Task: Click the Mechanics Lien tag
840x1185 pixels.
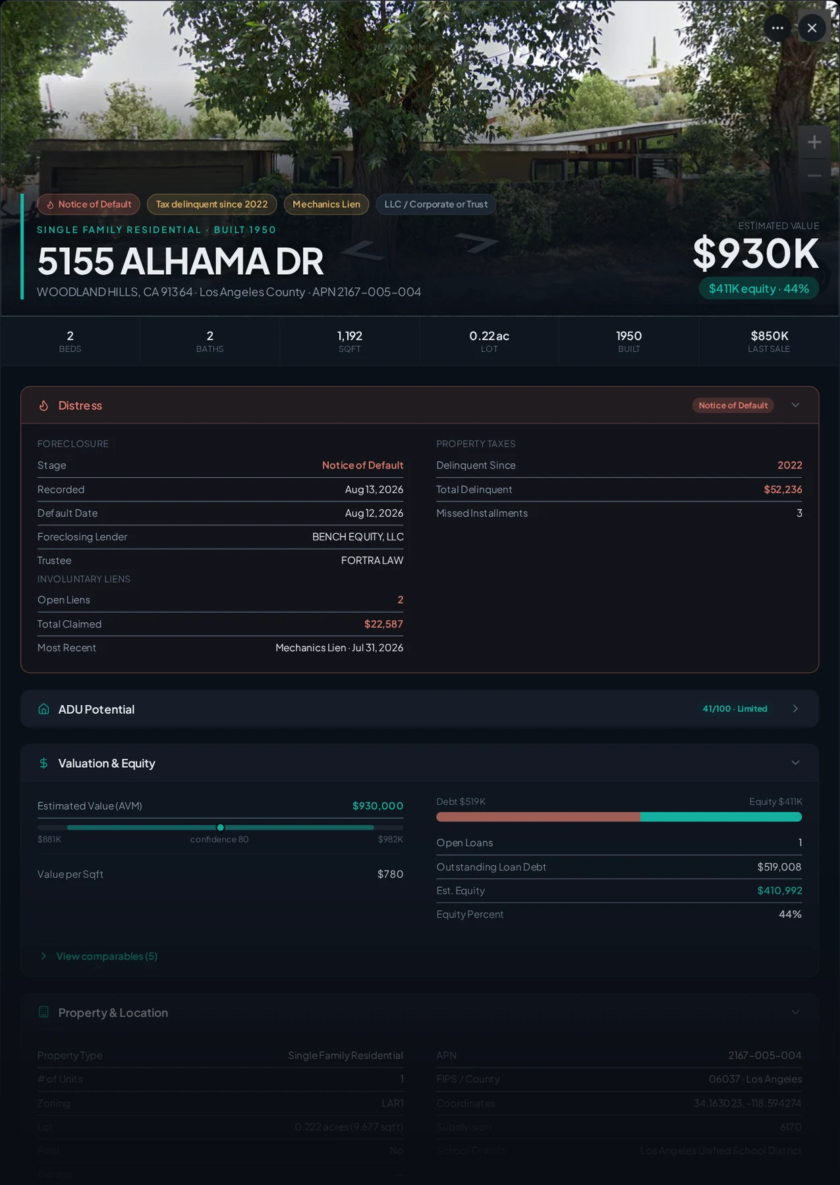Action: point(326,204)
